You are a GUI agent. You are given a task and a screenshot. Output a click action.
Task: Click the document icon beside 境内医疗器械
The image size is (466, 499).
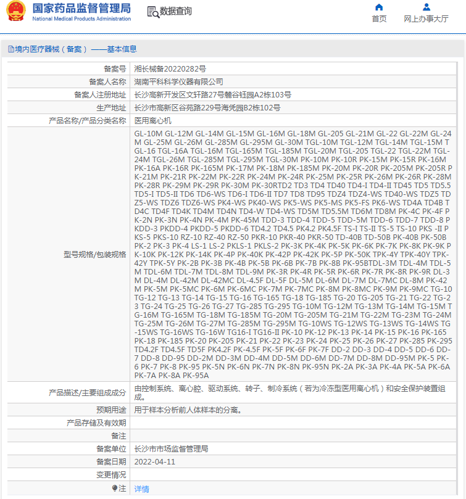[10, 49]
